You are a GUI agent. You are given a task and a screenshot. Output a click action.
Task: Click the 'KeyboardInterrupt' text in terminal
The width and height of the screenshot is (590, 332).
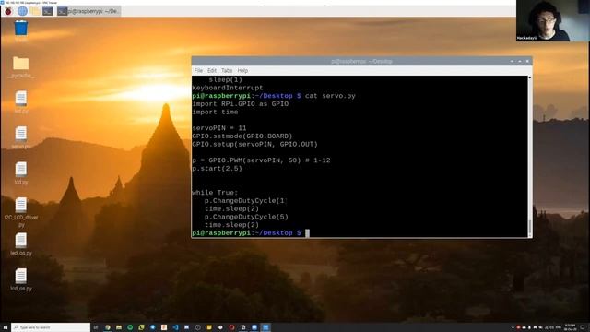pyautogui.click(x=228, y=88)
